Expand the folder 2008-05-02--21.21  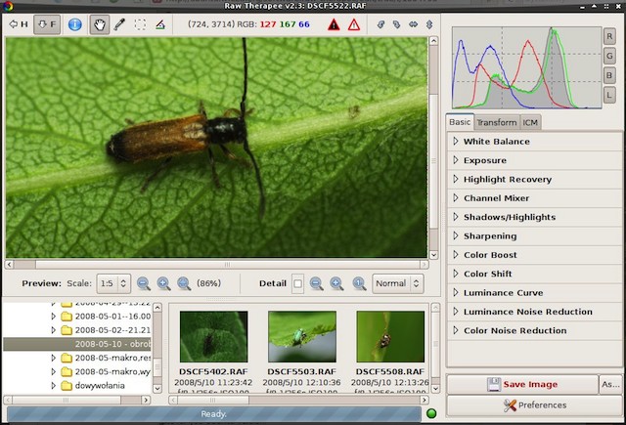53,330
